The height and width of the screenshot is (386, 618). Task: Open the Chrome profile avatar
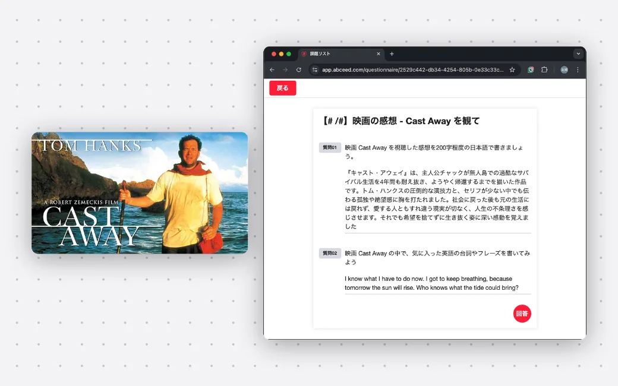pos(565,69)
